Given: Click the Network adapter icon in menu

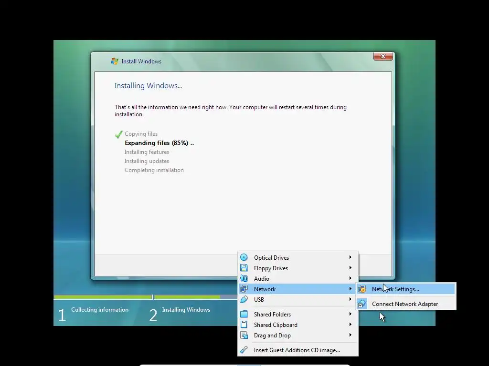Looking at the screenshot, I should [x=244, y=289].
